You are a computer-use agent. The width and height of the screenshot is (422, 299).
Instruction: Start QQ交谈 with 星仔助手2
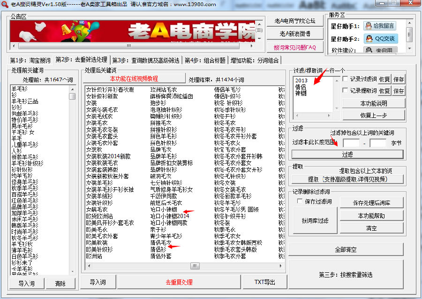point(381,38)
